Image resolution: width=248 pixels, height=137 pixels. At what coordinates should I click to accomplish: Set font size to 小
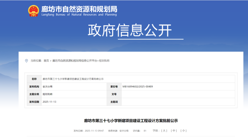coord(183,131)
